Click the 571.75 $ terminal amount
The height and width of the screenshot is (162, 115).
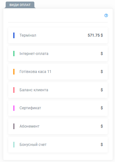click(x=95, y=35)
